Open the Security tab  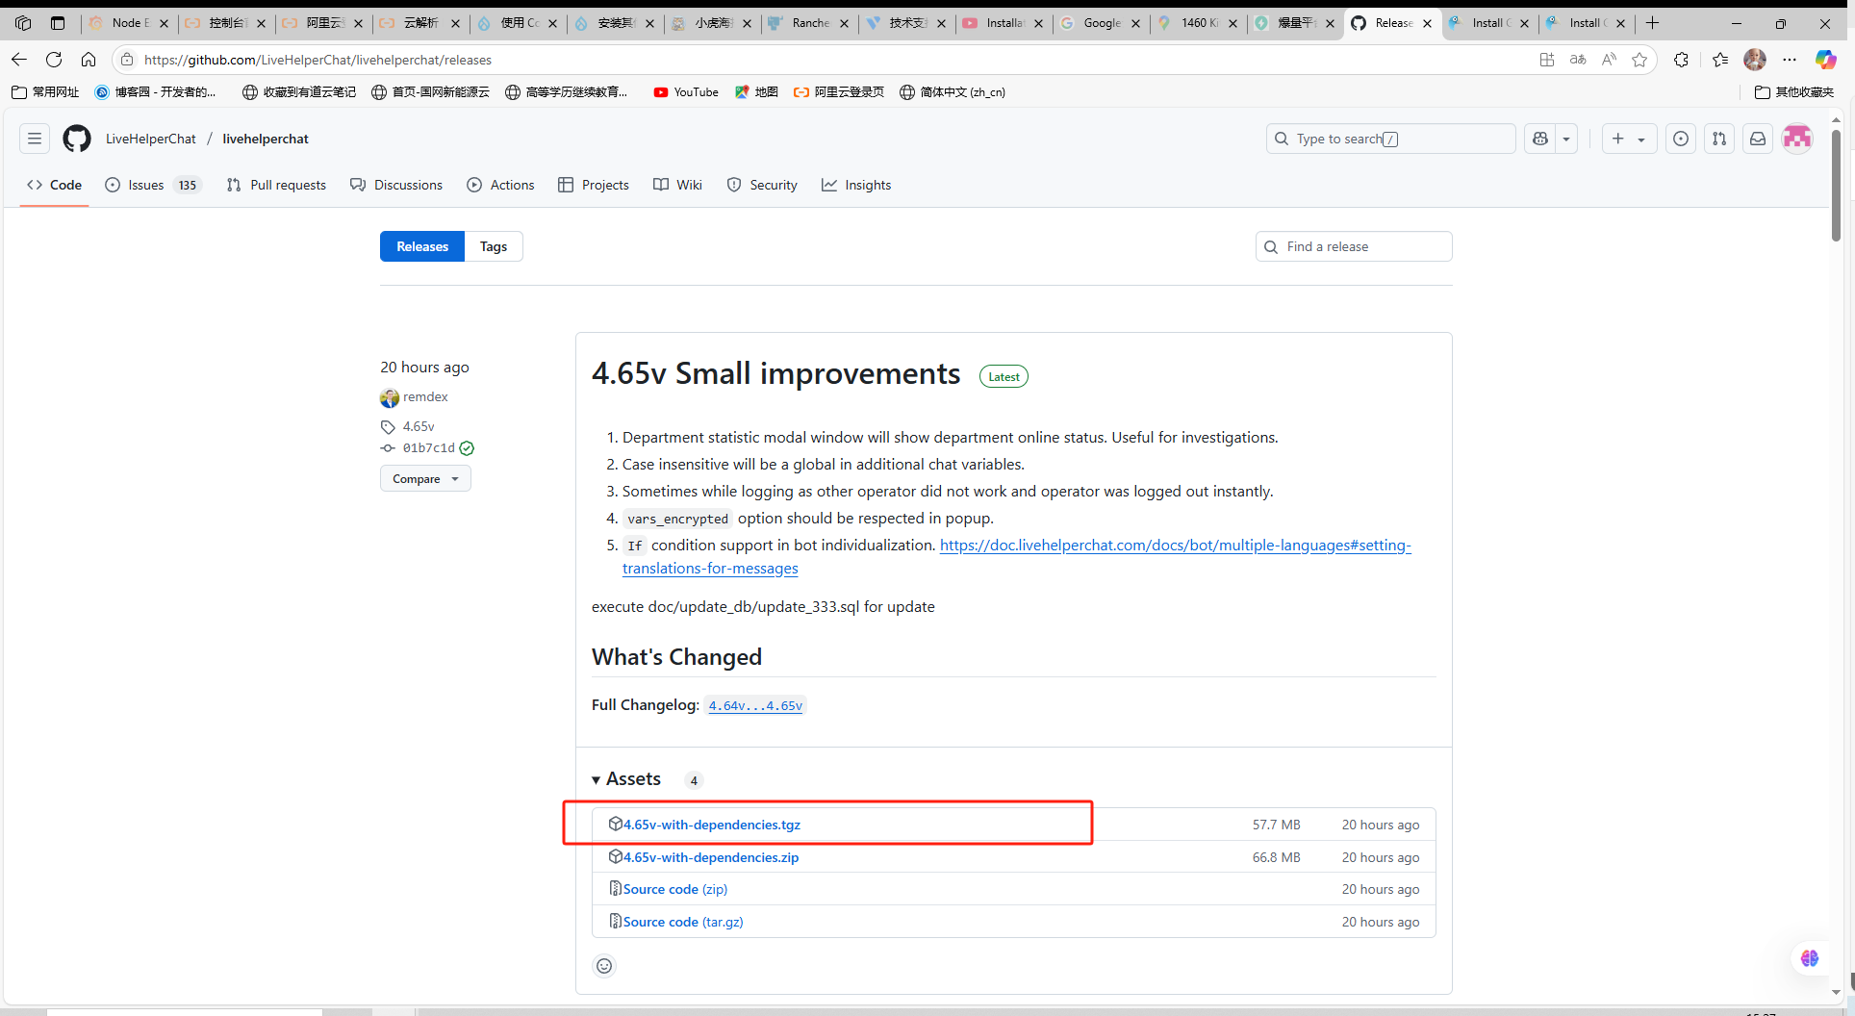(x=762, y=185)
